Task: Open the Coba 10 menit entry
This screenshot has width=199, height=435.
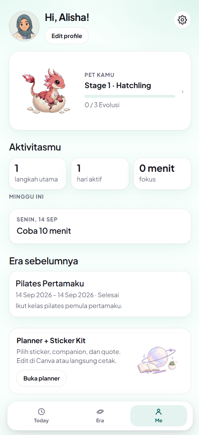Action: click(x=100, y=226)
